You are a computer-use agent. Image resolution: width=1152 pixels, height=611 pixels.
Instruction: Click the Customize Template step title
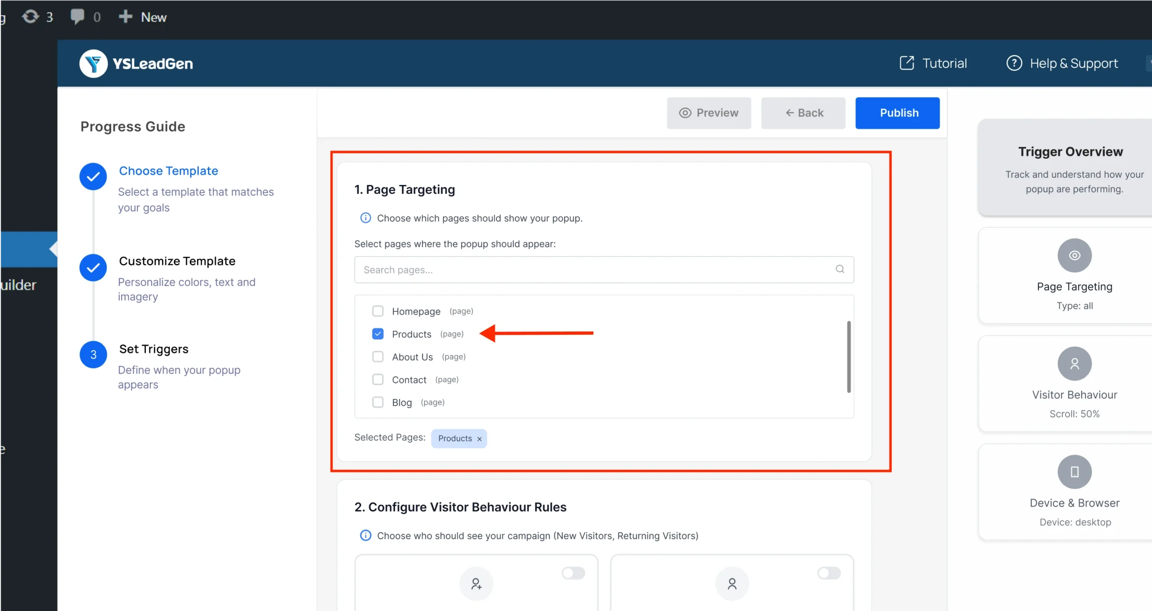tap(177, 261)
